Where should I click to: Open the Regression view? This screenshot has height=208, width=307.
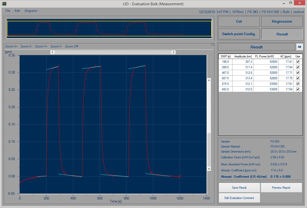tap(282, 22)
